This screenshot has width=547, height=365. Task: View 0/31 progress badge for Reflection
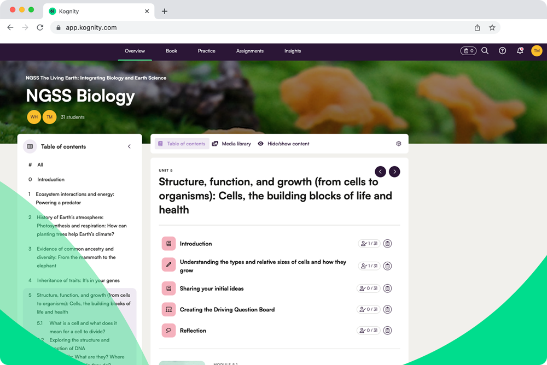[x=368, y=331]
